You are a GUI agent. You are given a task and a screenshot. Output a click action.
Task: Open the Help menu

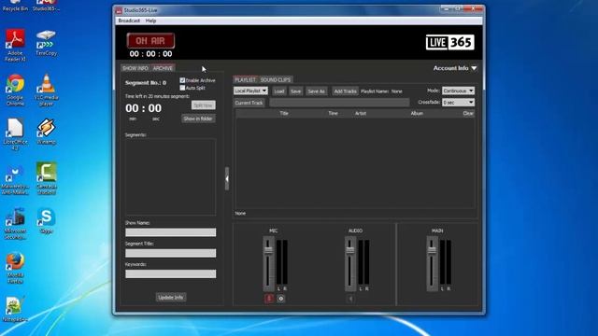pos(150,21)
